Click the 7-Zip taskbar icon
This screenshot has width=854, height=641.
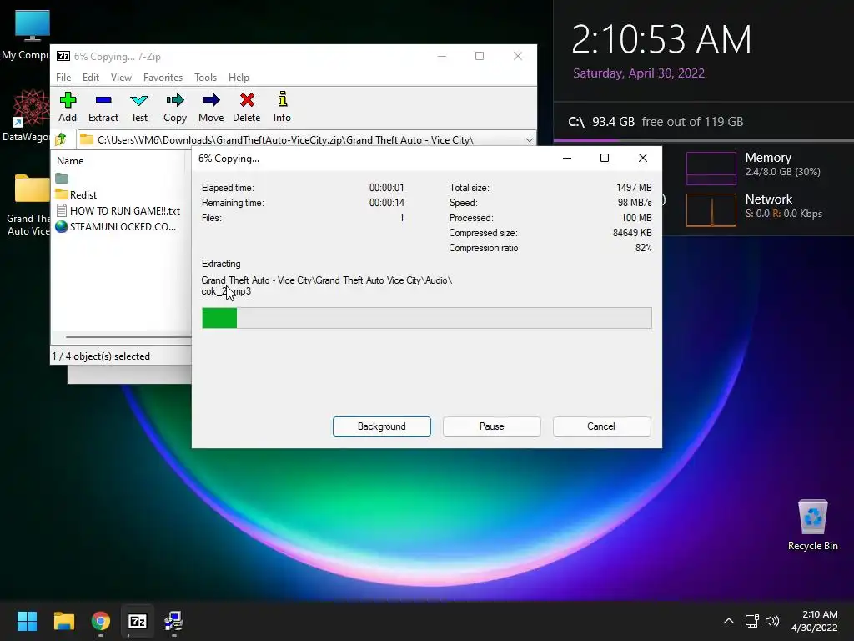tap(138, 621)
